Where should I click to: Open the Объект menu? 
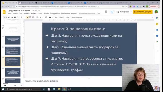(x=46, y=14)
